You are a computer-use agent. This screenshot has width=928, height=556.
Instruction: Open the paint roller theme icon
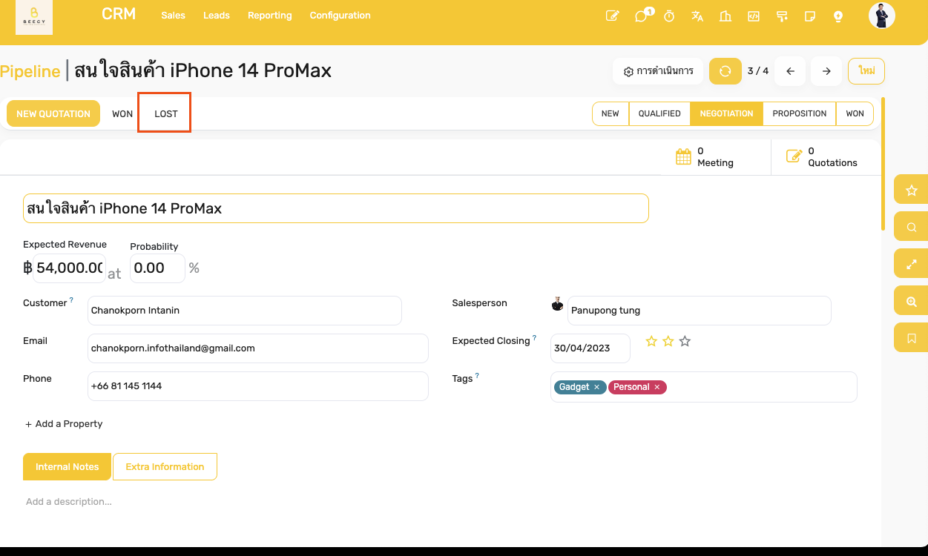(x=782, y=16)
